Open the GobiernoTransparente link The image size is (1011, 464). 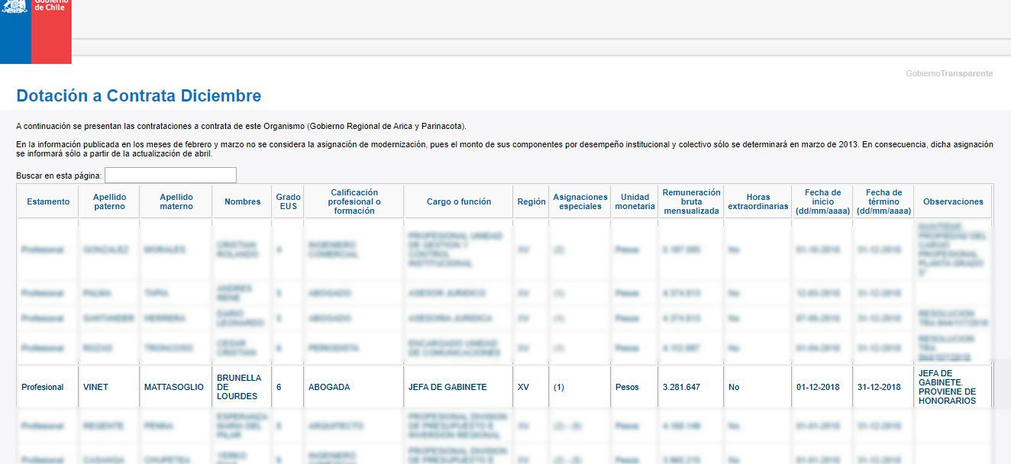point(949,74)
